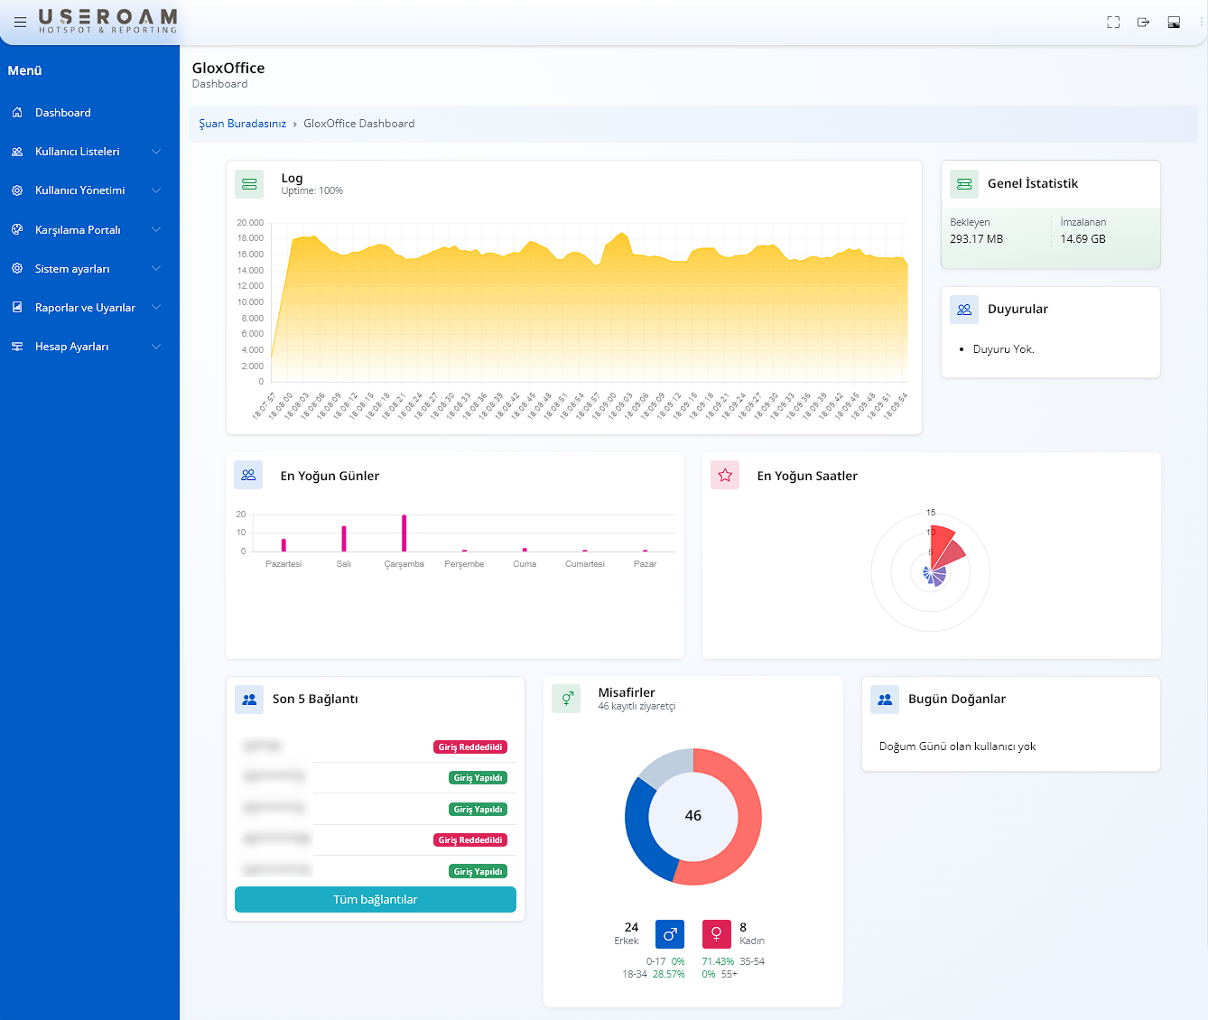Click the female gender icon
This screenshot has width=1208, height=1020.
click(716, 934)
